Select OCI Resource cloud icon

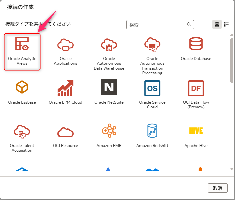point(66,132)
